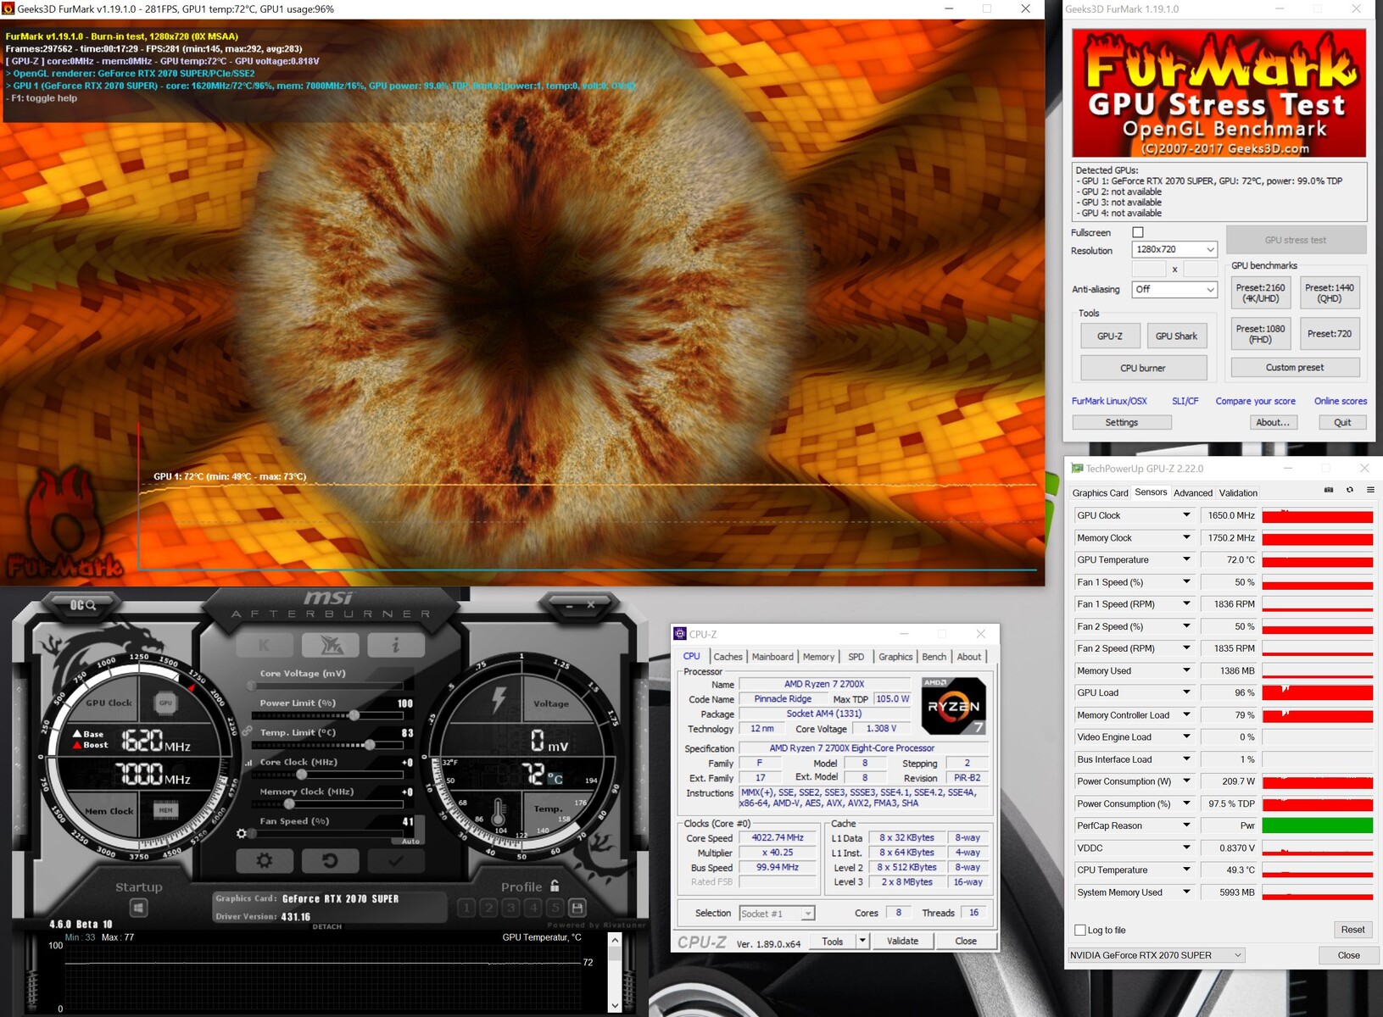
Task: Expand GPU Clock sensor dropdown
Action: (x=1186, y=515)
